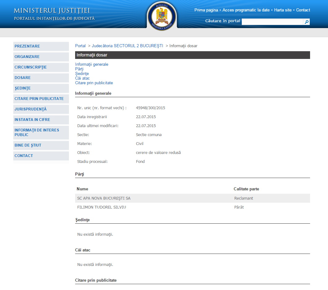Open CIRCUMSCRIPŢIE sidebar item
The width and height of the screenshot is (328, 290).
[31, 67]
